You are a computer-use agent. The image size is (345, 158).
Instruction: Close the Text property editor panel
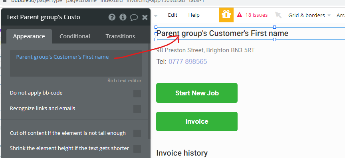click(145, 18)
